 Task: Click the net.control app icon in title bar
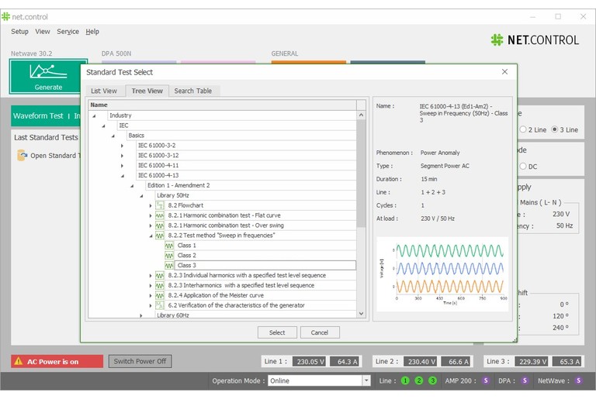(x=5, y=17)
